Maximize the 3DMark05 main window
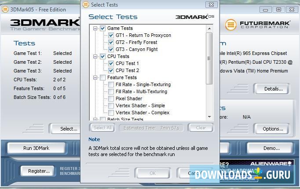This screenshot has height=189, width=300. [278, 10]
